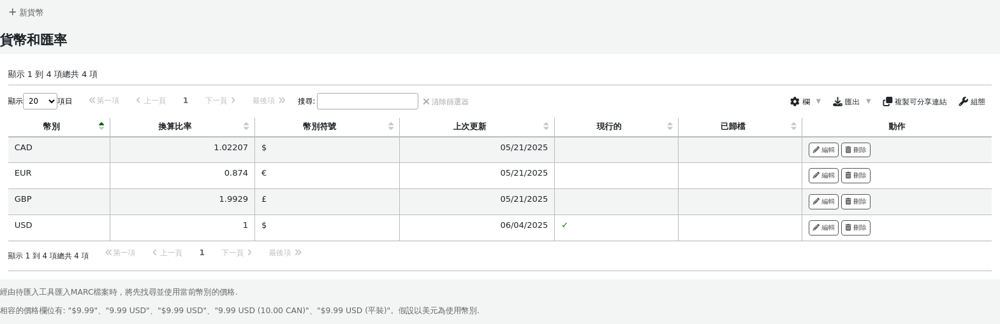Click the rate value 1.9929
Screen dimensions: 1000x324
pyautogui.click(x=233, y=199)
